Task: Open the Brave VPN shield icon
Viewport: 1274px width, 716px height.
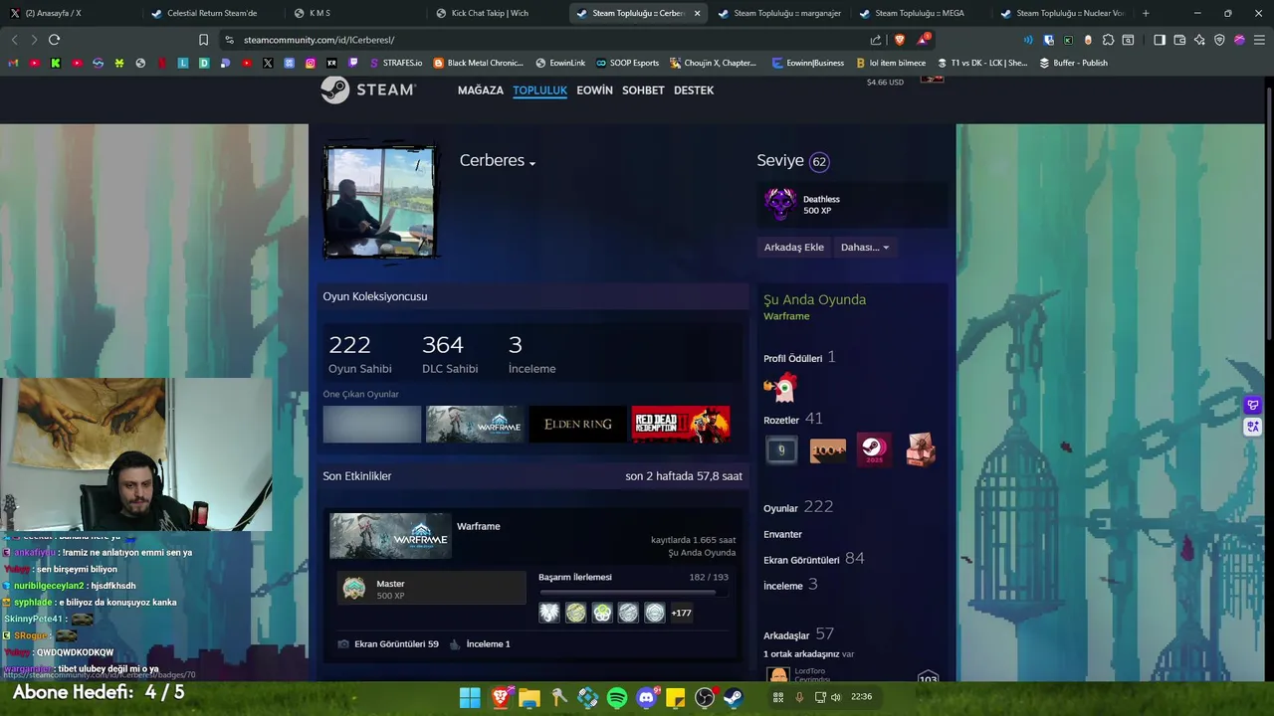Action: click(1219, 40)
